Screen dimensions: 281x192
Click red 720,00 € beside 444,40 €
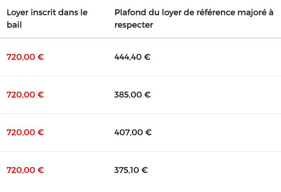click(25, 57)
